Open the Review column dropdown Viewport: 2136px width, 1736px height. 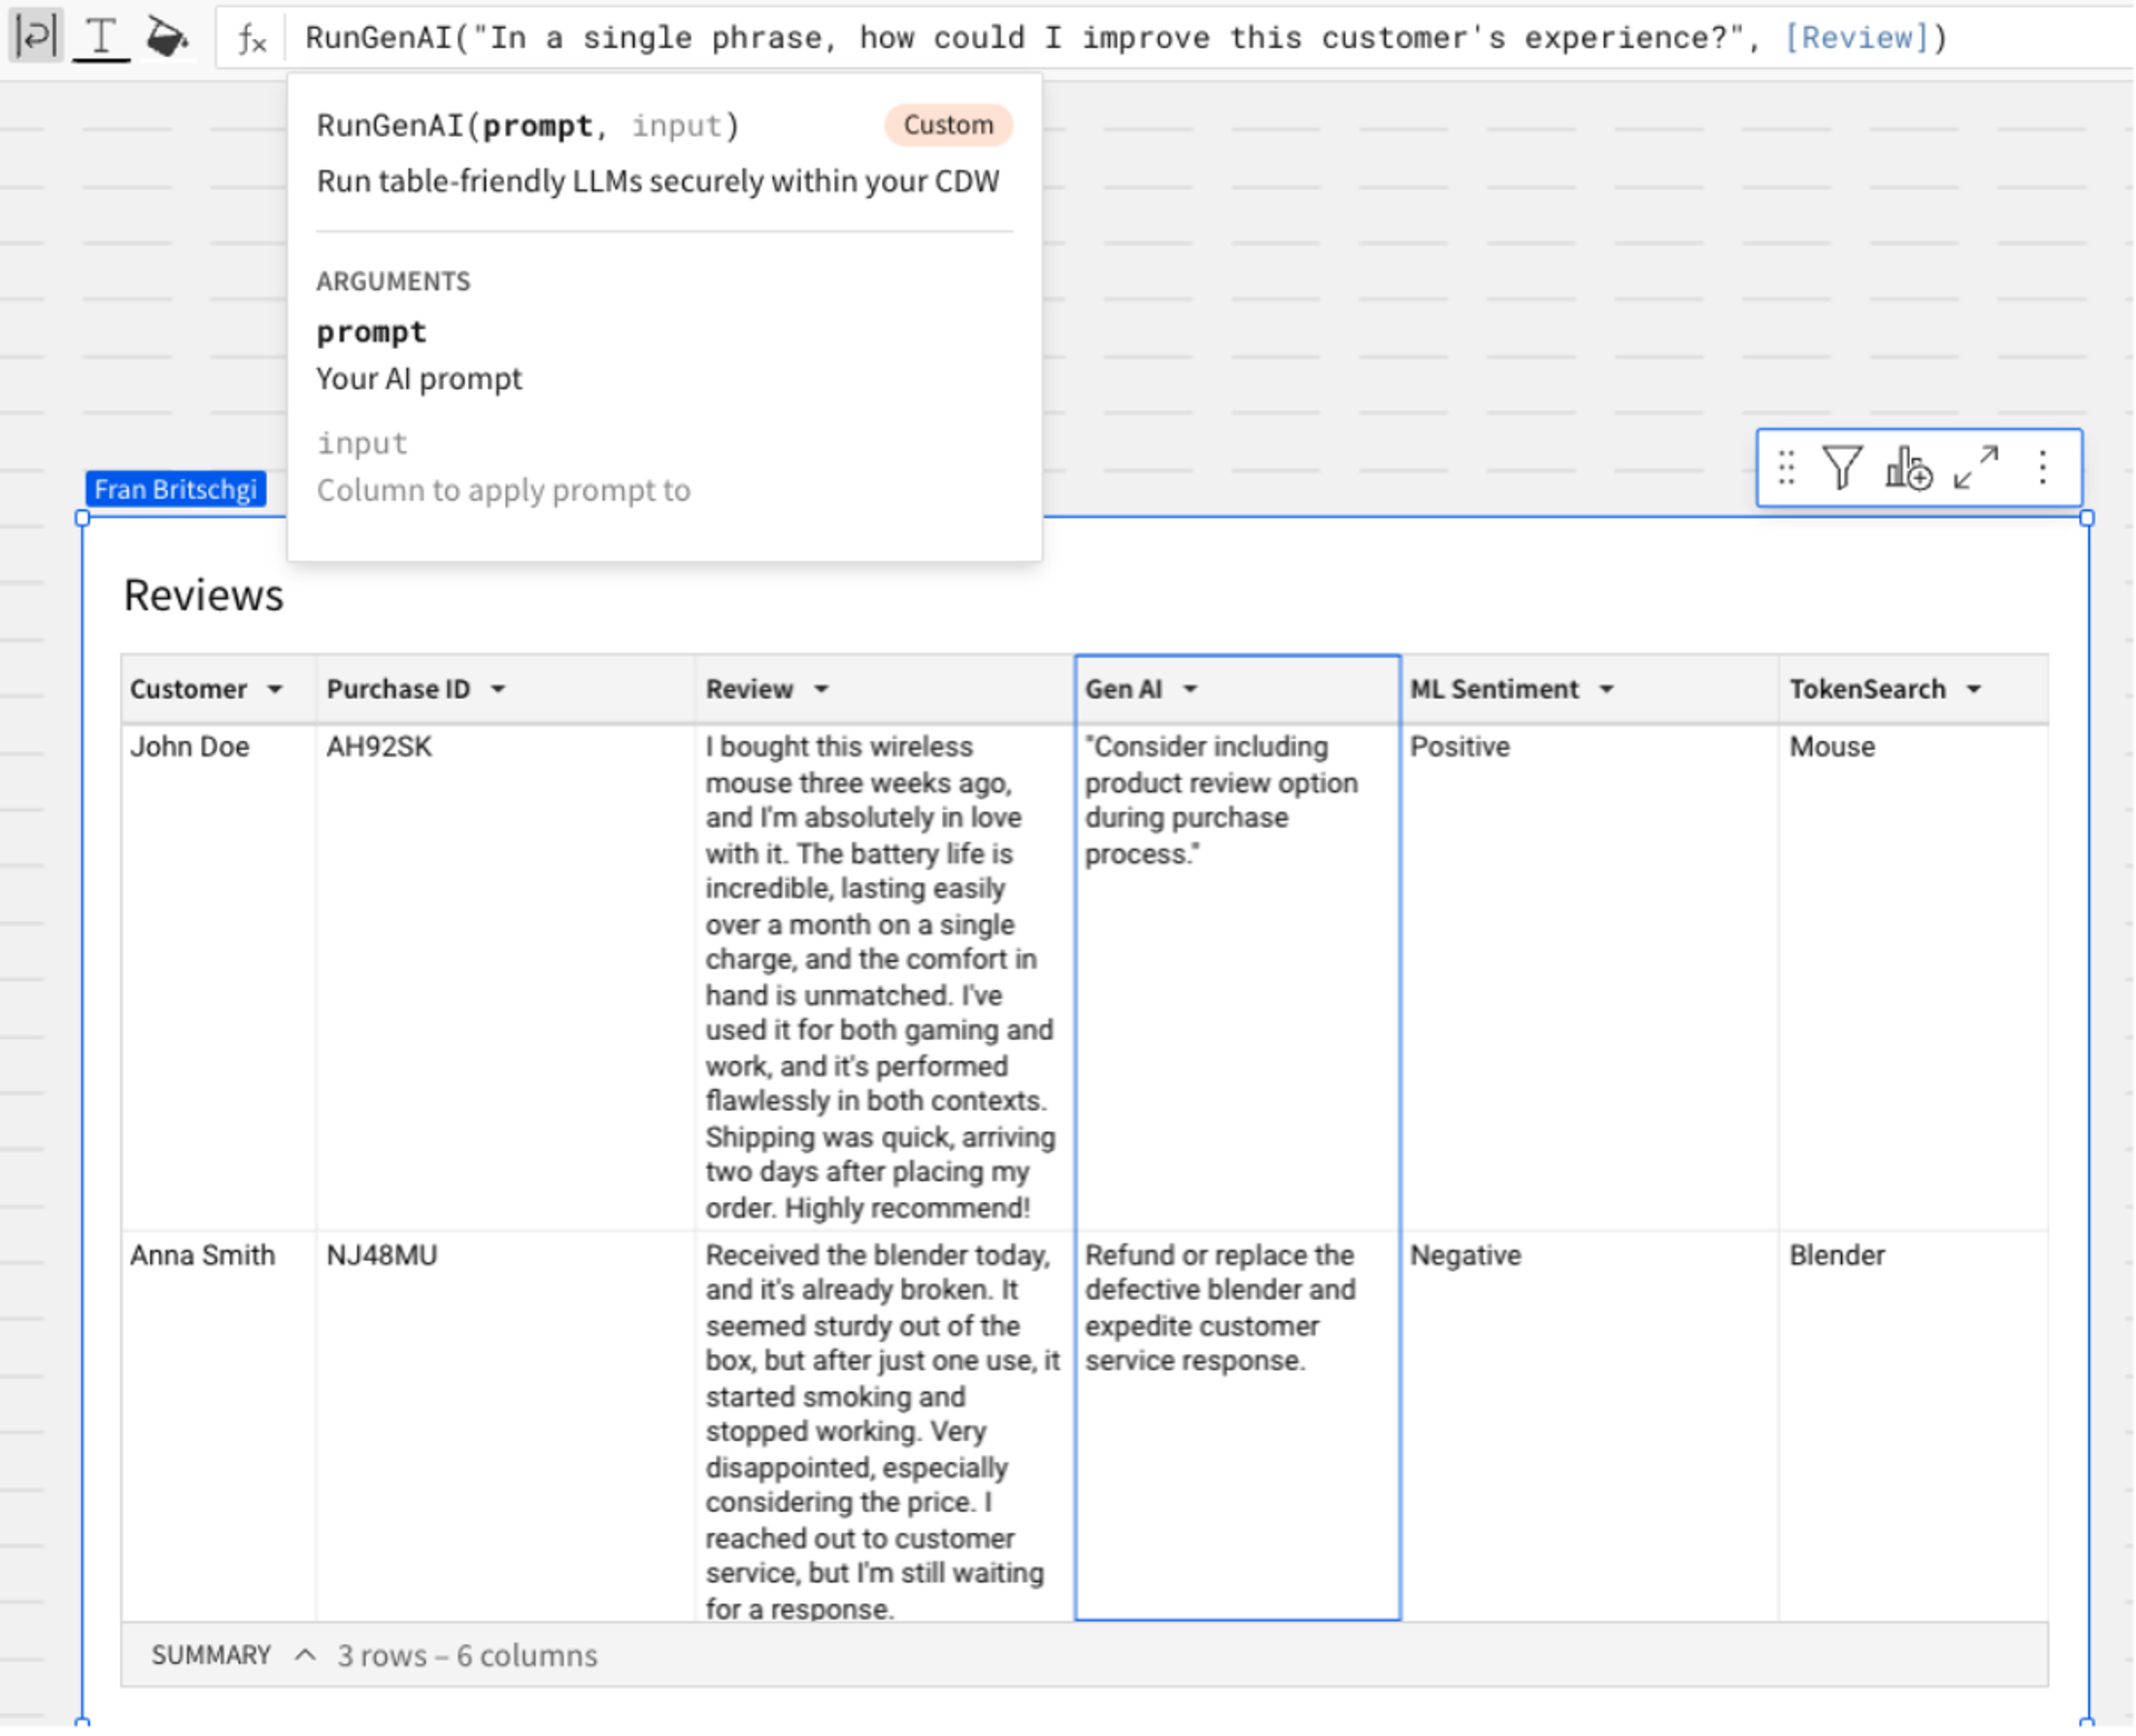[x=822, y=689]
